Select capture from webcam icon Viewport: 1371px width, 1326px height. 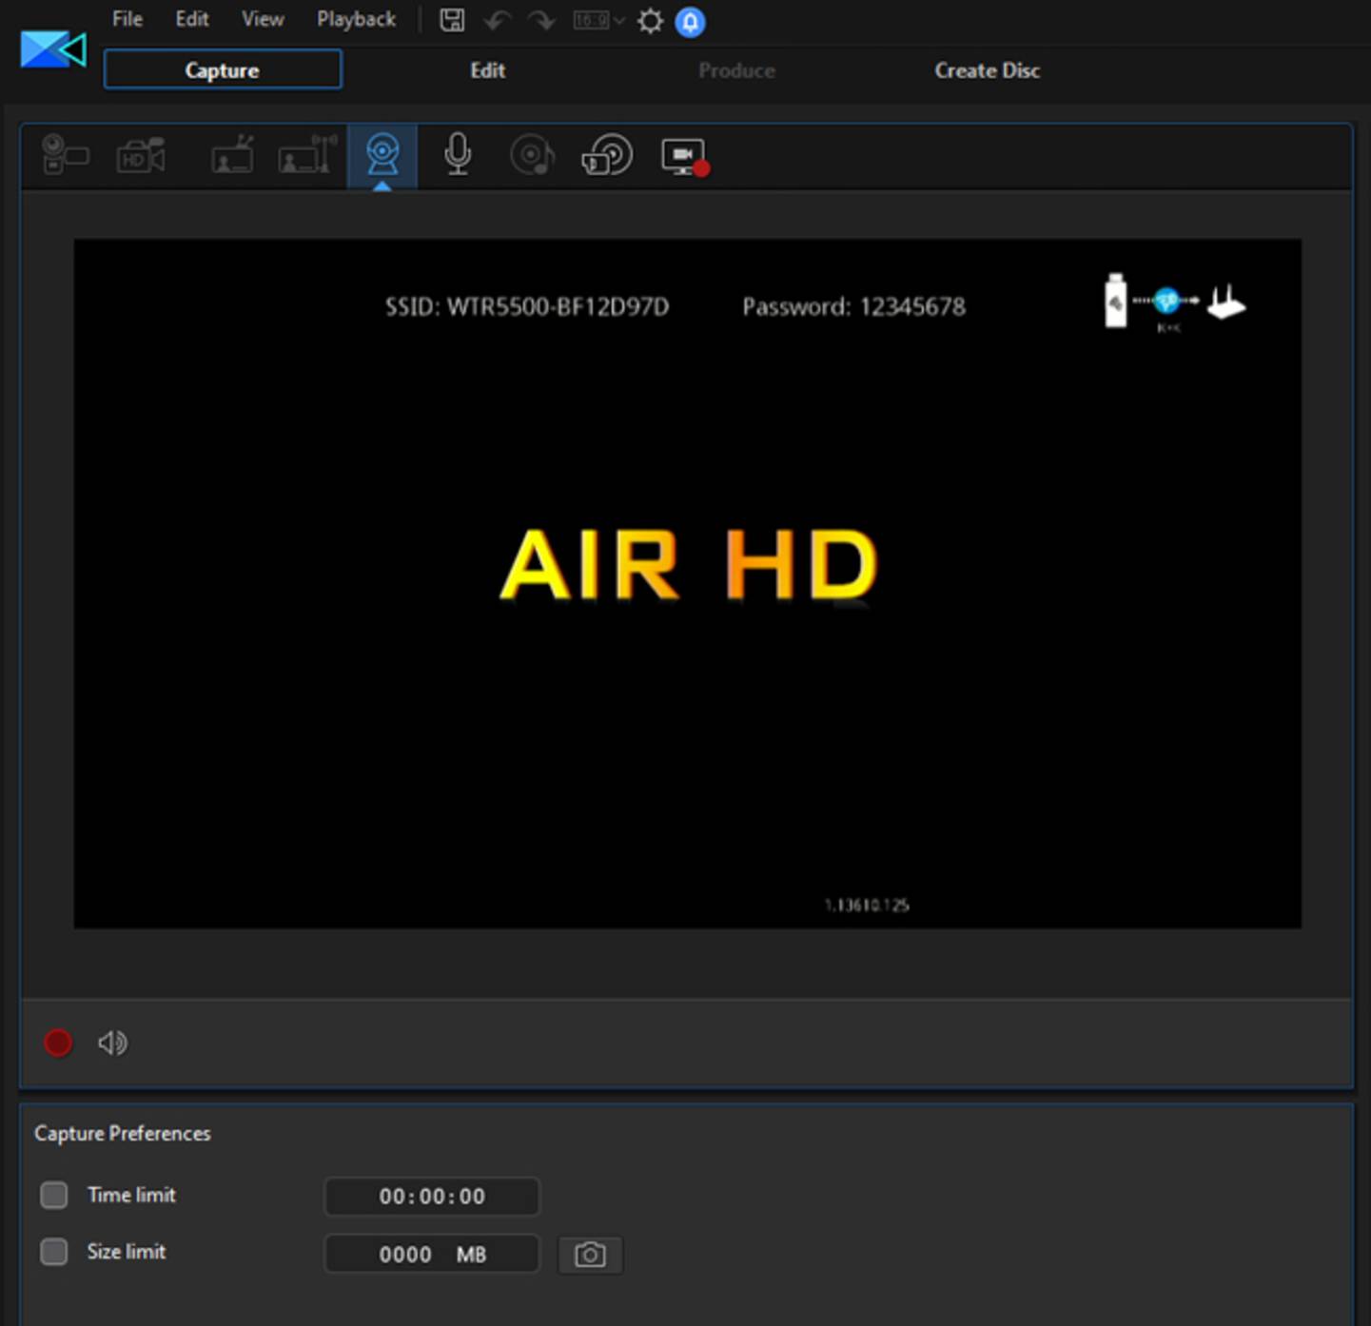click(382, 155)
